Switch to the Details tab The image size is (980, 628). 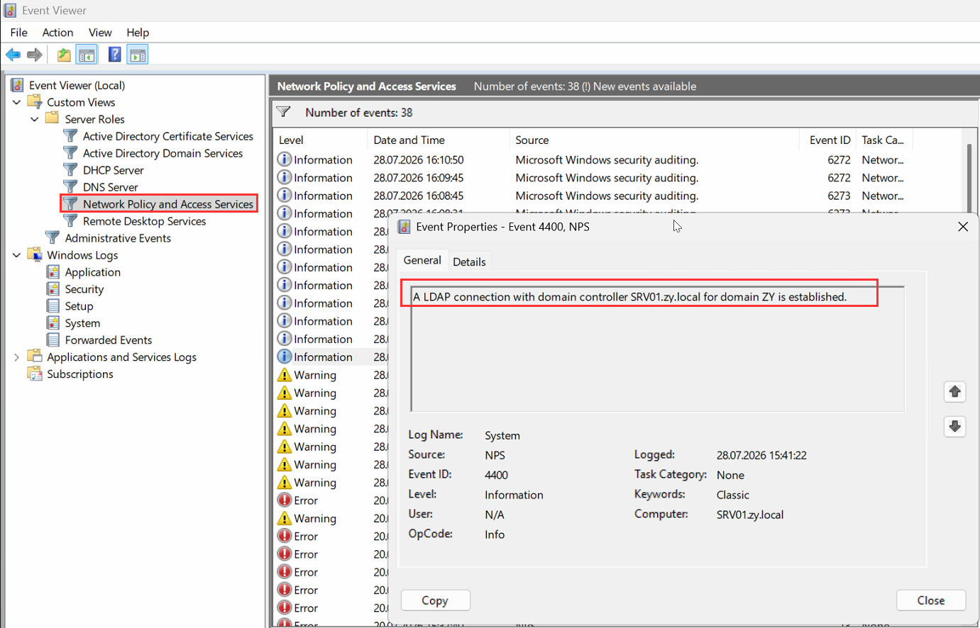click(469, 262)
